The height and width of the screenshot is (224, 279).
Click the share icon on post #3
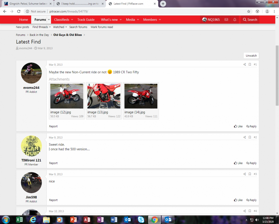click(245, 174)
